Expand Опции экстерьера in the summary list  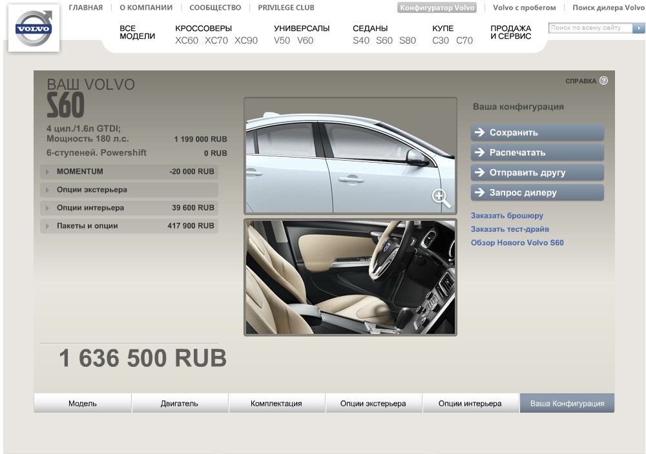coord(48,191)
